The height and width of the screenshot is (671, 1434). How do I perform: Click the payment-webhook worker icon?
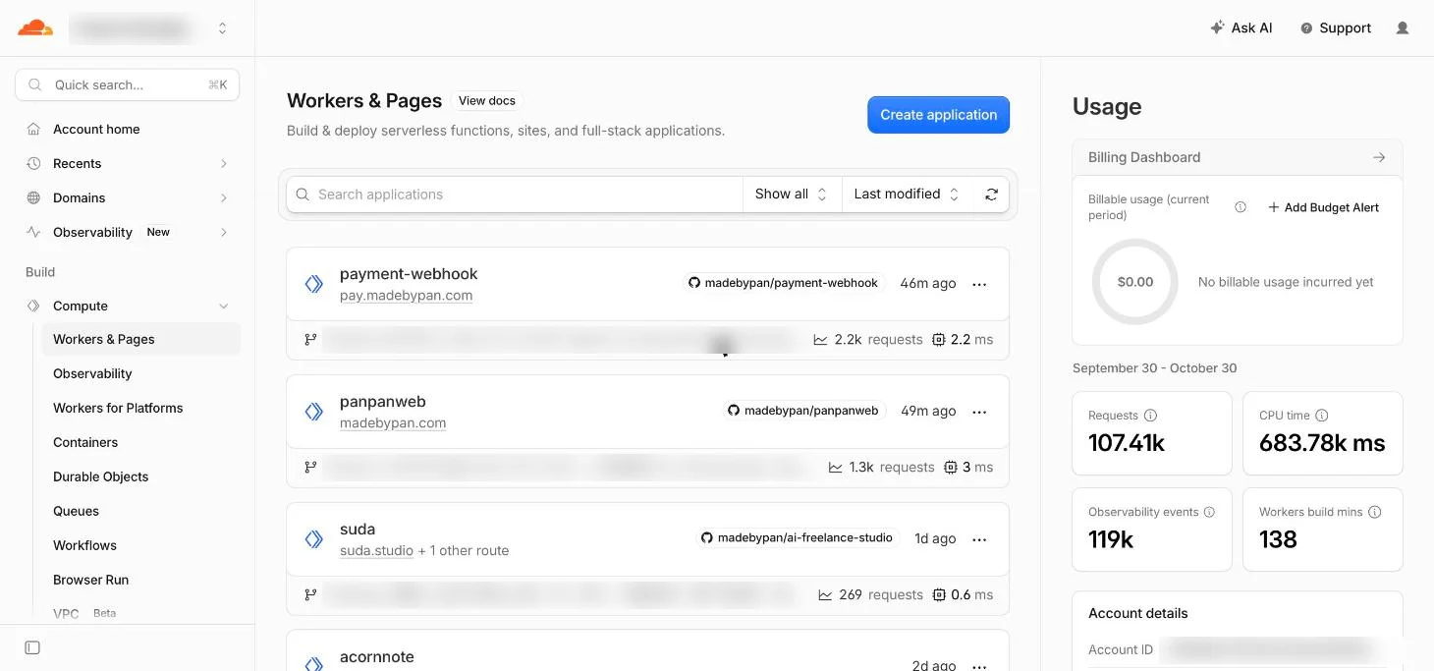314,284
